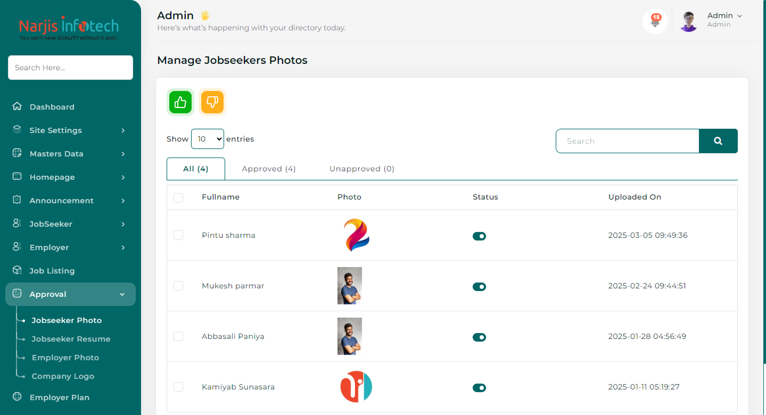766x415 pixels.
Task: Open Jobseeker Resume approval page
Action: 71,339
